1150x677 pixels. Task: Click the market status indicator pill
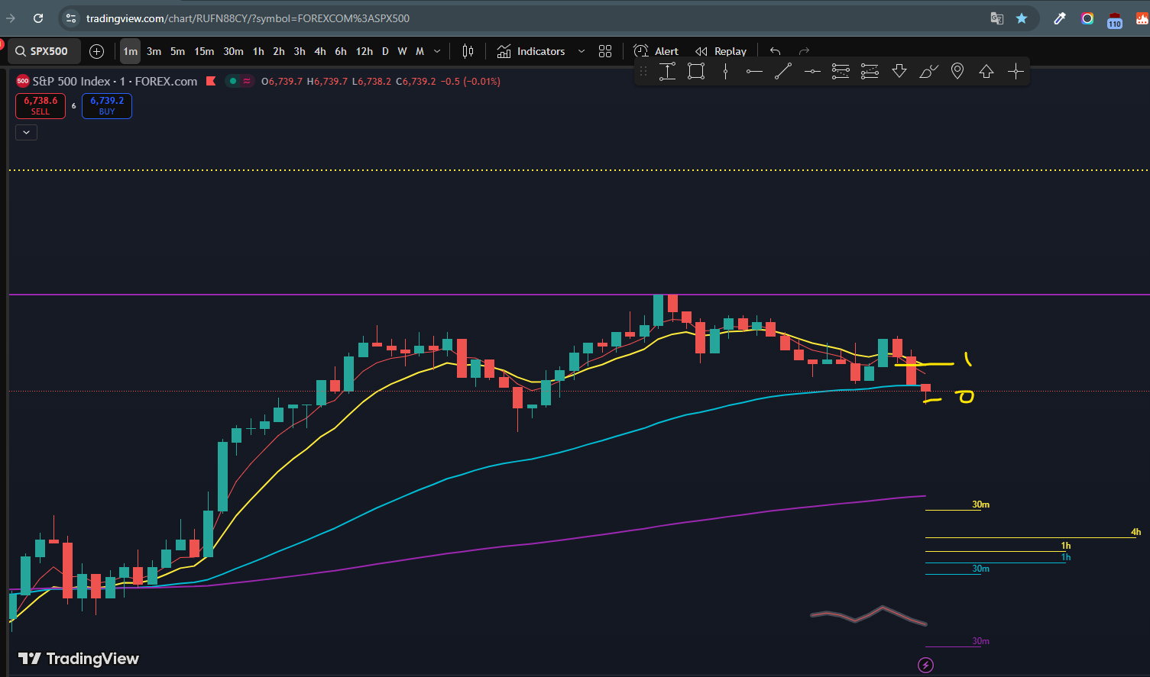[x=239, y=81]
